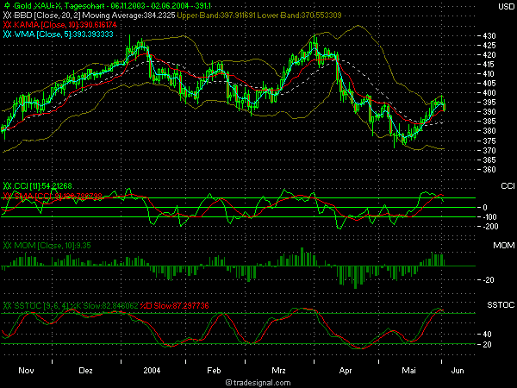Select the KAMA [Close, 10] label

click(65, 25)
